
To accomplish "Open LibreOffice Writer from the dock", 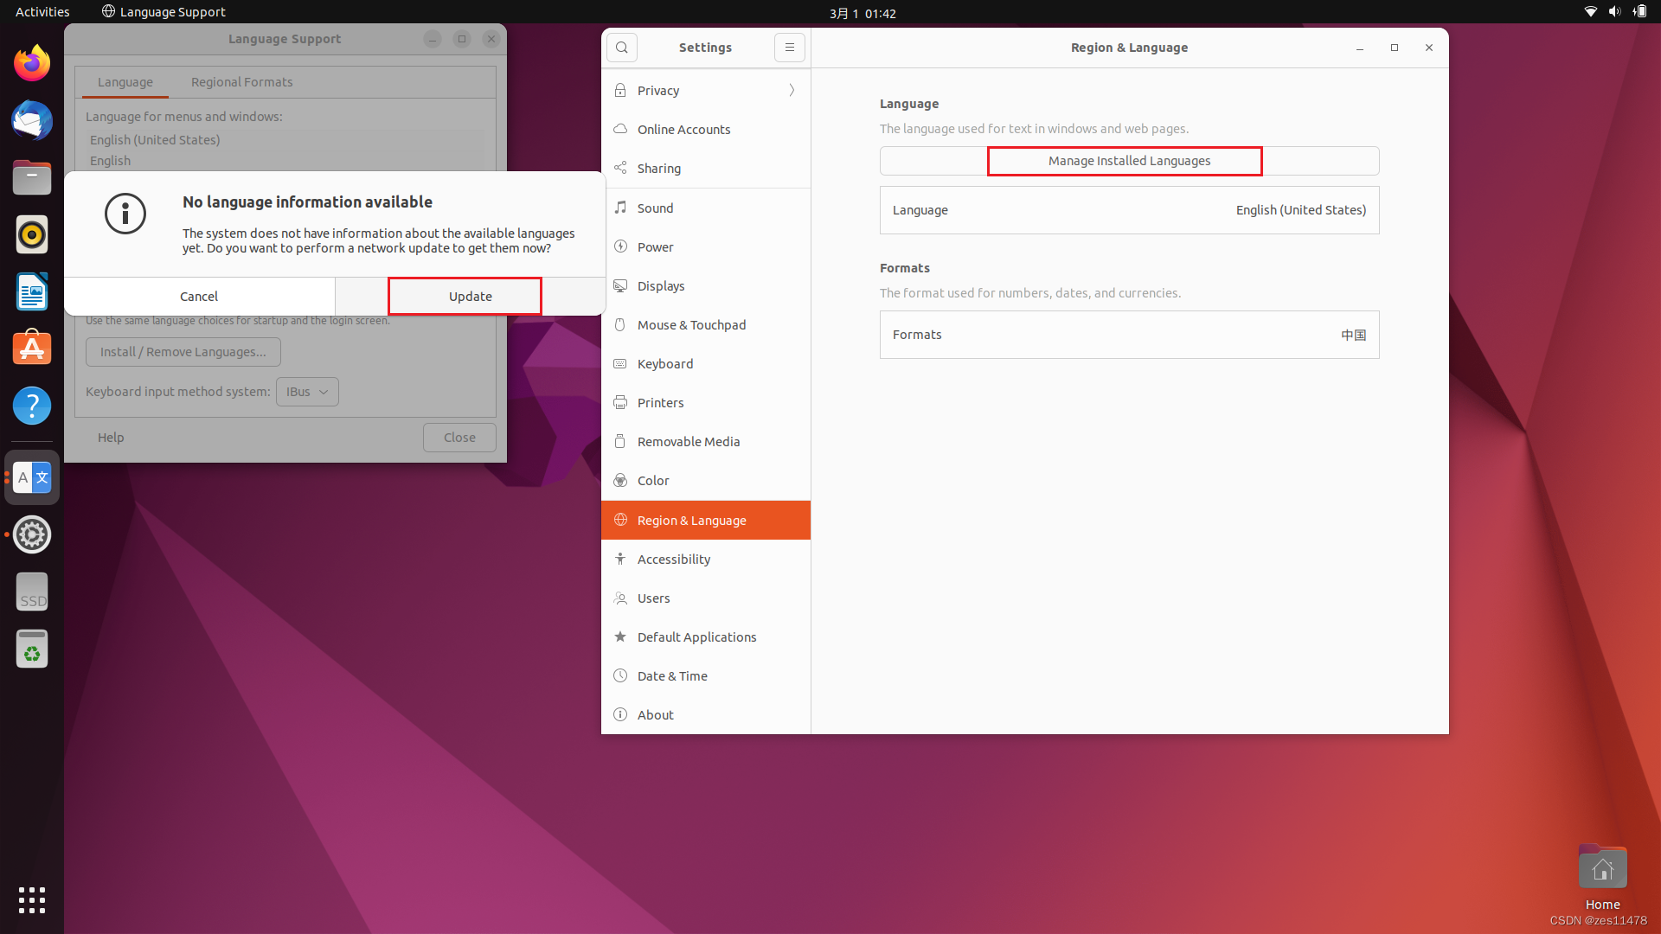I will pos(31,291).
